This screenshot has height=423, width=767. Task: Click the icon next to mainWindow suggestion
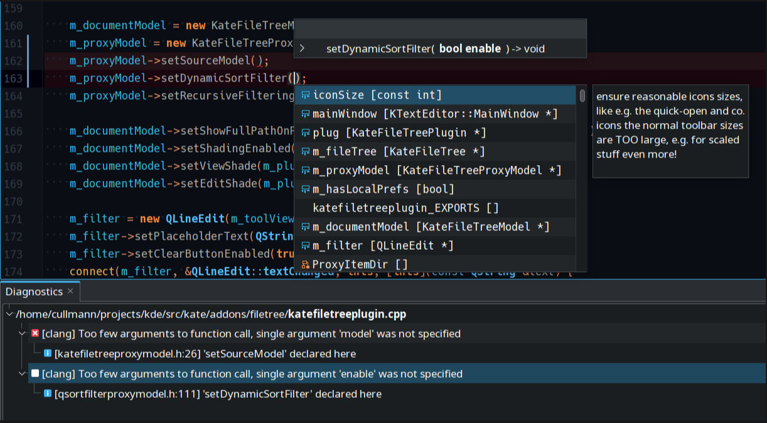[305, 114]
